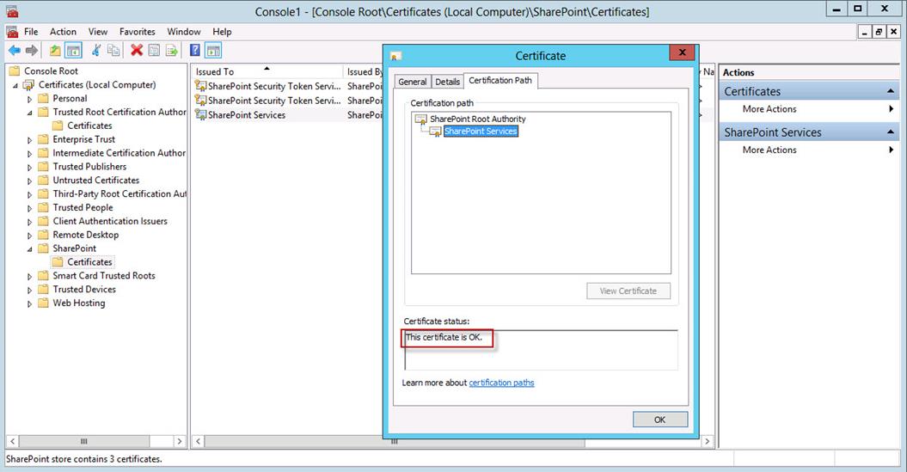Open the Help menu
The image size is (907, 472).
(x=222, y=32)
